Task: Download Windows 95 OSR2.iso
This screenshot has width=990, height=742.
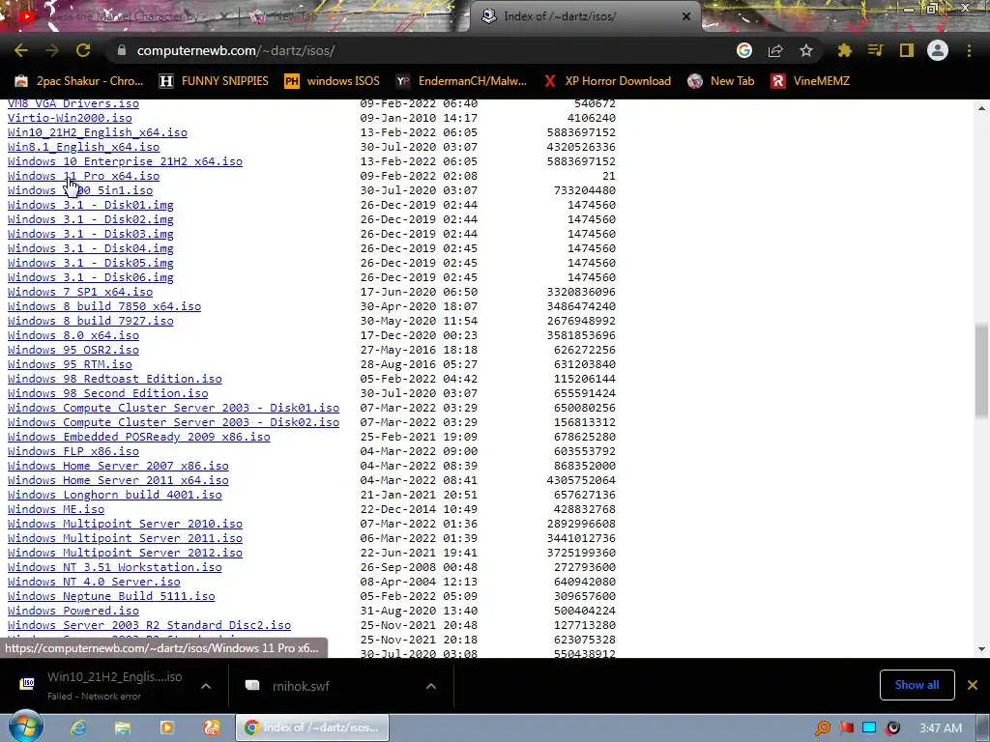Action: 73,350
